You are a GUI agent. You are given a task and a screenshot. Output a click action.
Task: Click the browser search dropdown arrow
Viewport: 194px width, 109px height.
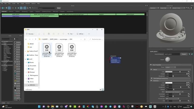[x=55, y=8]
